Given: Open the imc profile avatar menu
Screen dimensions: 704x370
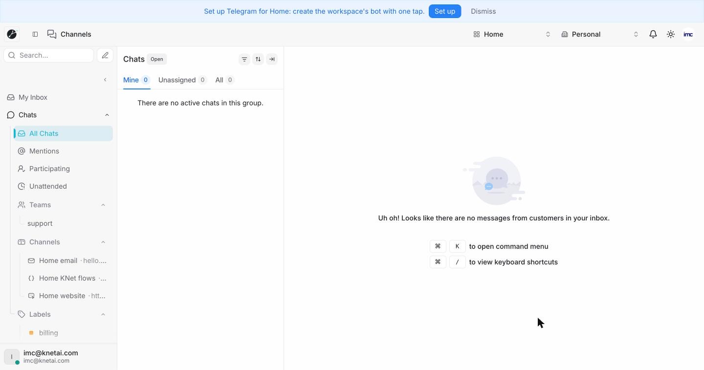Looking at the screenshot, I should click(688, 34).
